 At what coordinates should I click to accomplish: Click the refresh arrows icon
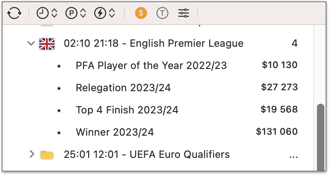coord(14,13)
